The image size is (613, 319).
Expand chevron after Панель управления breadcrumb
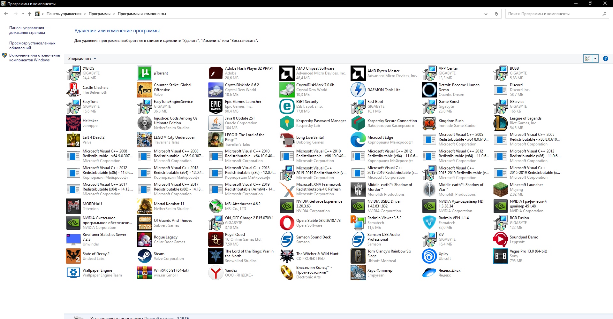(85, 14)
